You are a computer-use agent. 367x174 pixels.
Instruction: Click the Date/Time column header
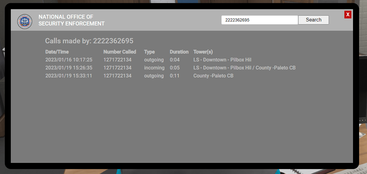point(57,52)
